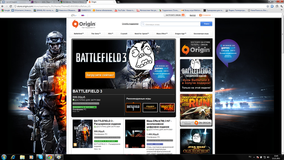Click the blue Поиск search button
Image resolution: width=284 pixels, height=160 pixels.
pyautogui.click(x=206, y=24)
